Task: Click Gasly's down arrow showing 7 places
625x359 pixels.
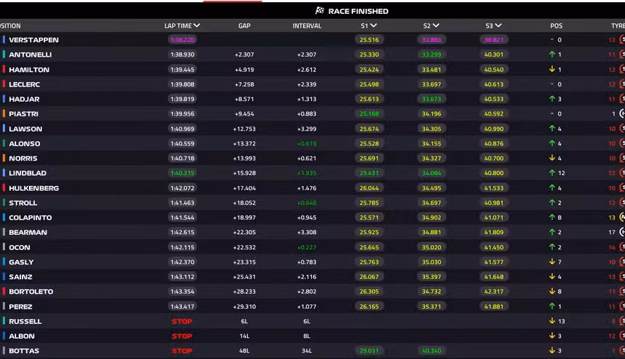Action: pos(552,262)
